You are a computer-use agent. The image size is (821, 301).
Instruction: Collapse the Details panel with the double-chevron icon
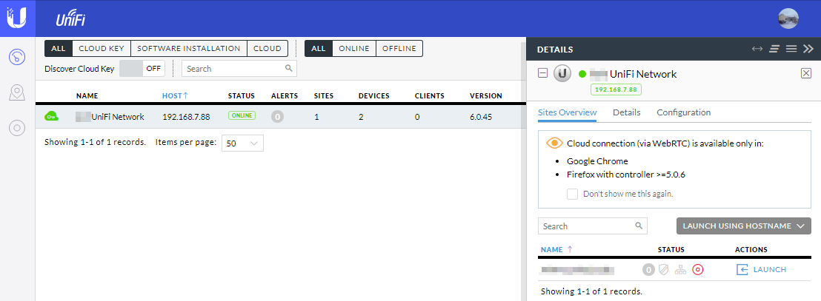[x=808, y=49]
